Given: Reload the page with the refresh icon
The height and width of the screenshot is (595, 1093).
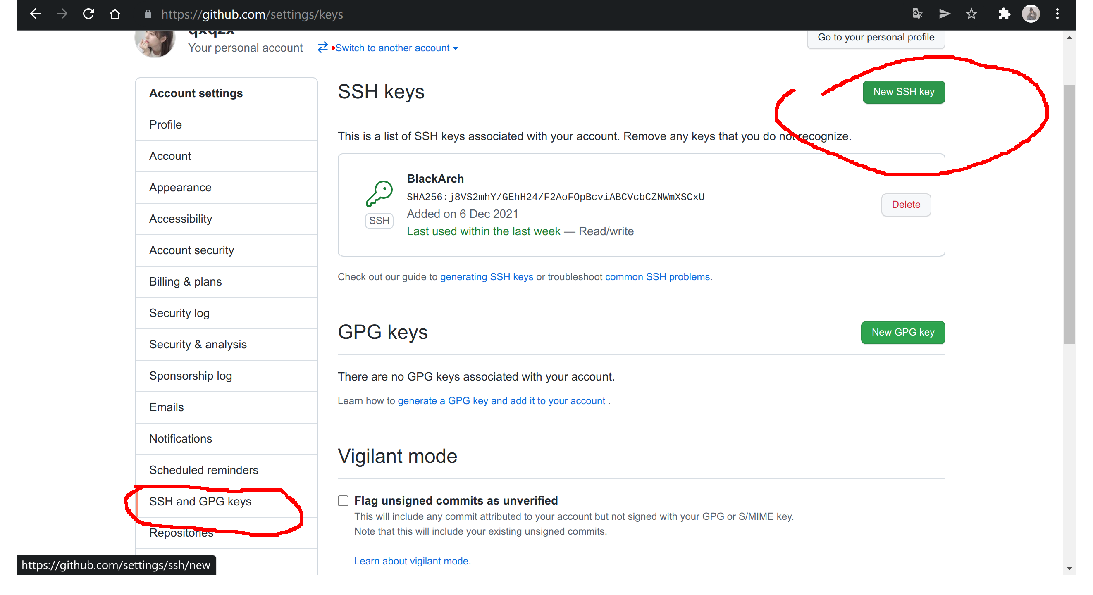Looking at the screenshot, I should 88,14.
